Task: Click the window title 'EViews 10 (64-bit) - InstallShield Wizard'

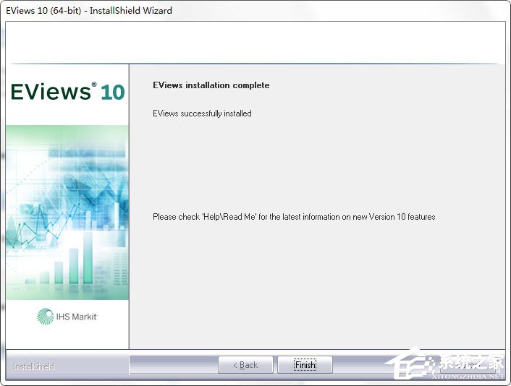Action: pyautogui.click(x=89, y=10)
